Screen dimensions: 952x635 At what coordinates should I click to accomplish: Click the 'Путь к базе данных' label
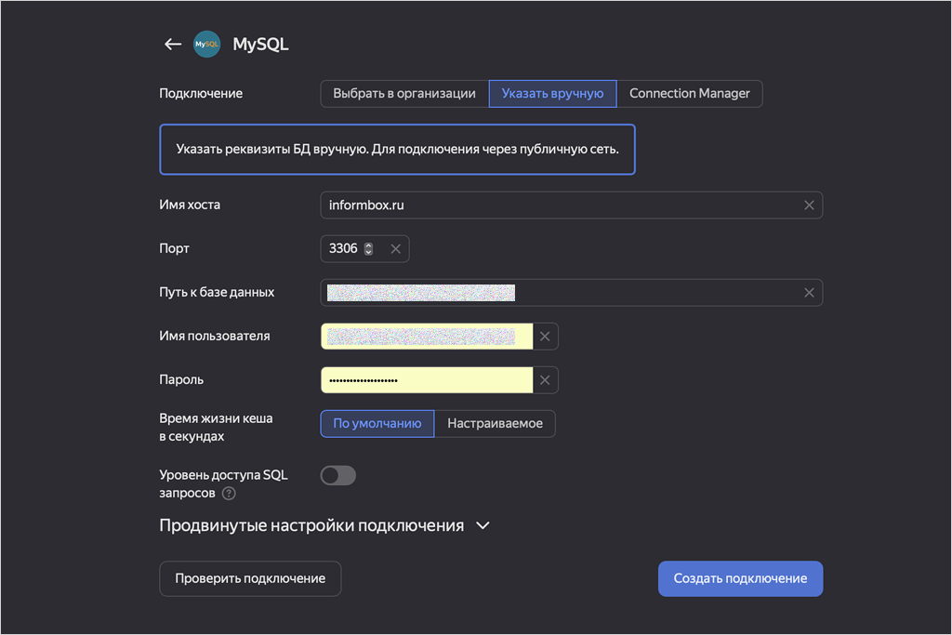[x=217, y=293]
